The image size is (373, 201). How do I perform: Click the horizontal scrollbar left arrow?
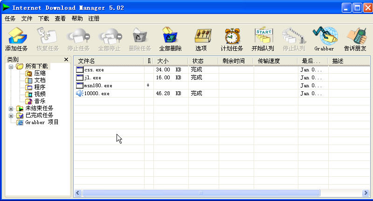pyautogui.click(x=78, y=193)
